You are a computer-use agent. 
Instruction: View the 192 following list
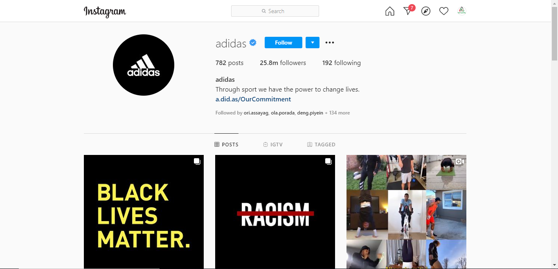click(342, 63)
